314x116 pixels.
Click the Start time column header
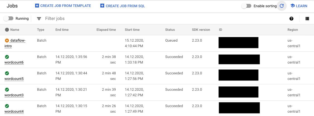[132, 30]
